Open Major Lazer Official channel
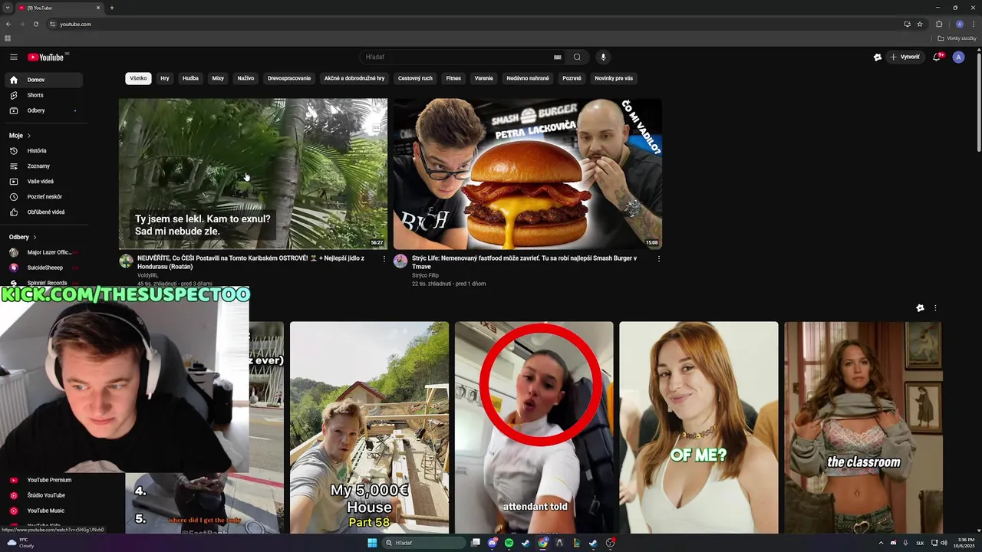Viewport: 982px width, 552px height. point(43,252)
